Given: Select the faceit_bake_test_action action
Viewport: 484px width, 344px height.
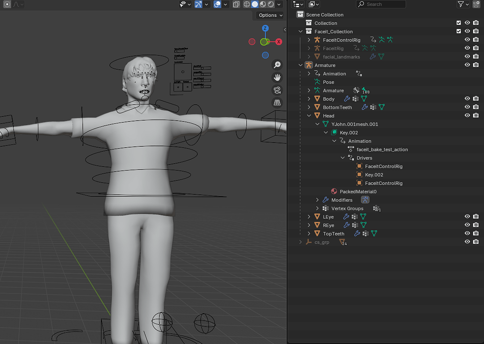Looking at the screenshot, I should tap(381, 149).
